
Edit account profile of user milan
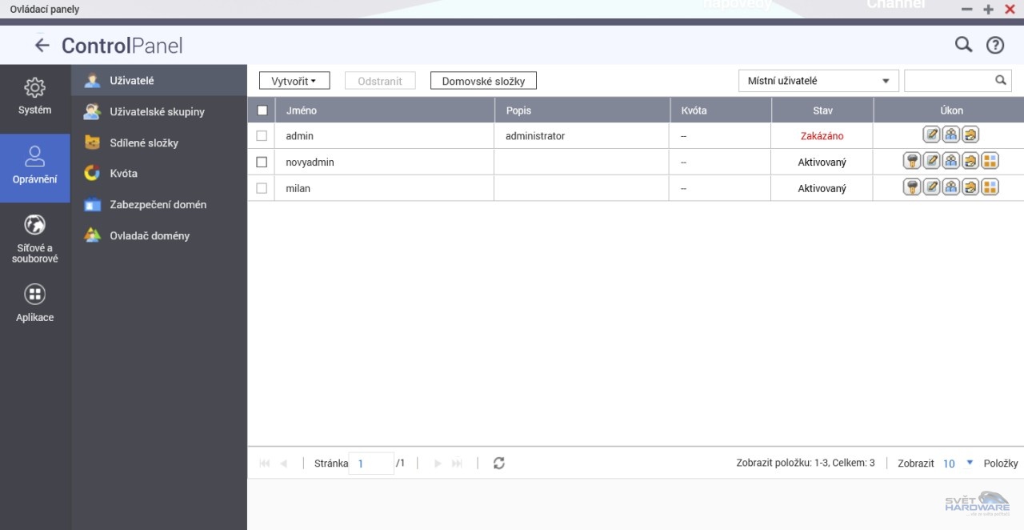point(931,188)
